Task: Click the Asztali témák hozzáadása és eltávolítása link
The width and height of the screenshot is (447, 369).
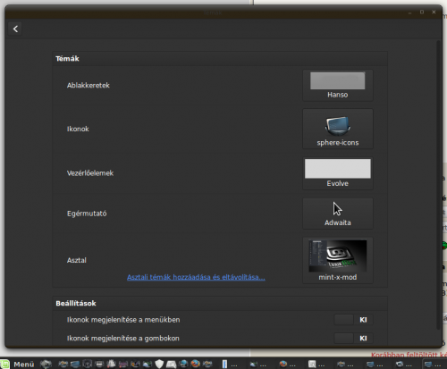Action: click(196, 277)
